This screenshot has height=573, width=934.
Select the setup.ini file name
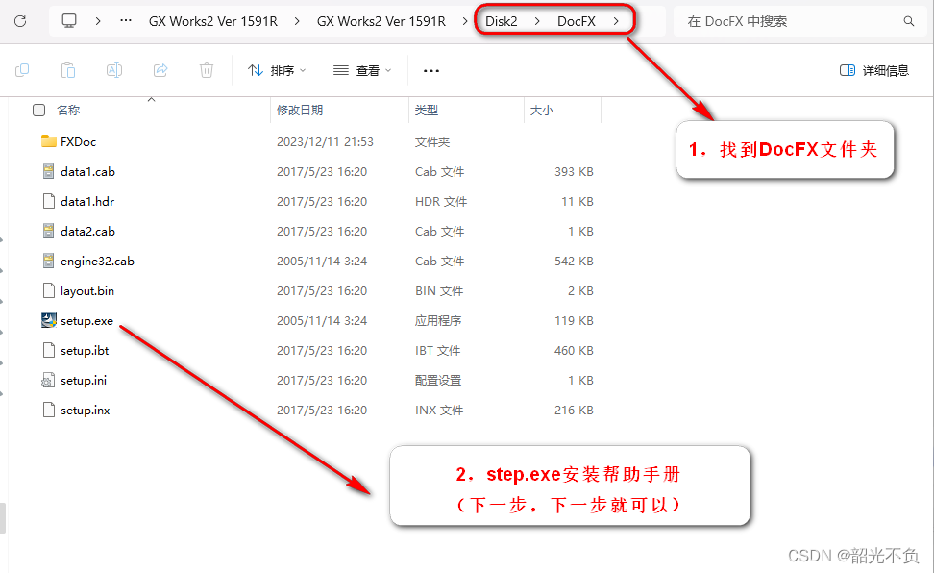(84, 381)
